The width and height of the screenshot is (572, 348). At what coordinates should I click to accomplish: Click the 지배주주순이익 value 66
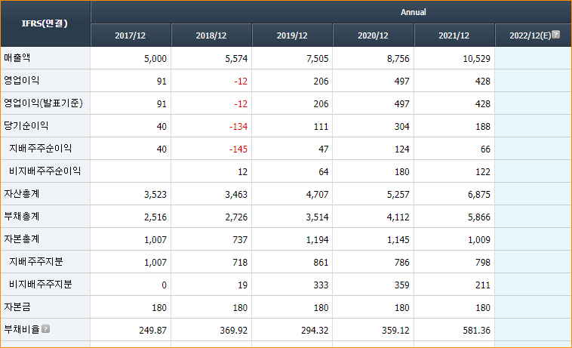coord(485,149)
